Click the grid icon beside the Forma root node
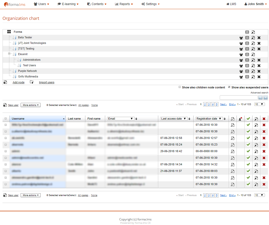 [x=9, y=32]
